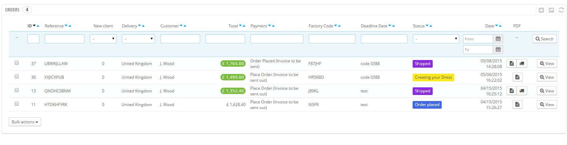Open invoice PDF for order QNOHCSBNM

coord(512,91)
